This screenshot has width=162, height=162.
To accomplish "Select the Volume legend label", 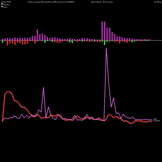I will click(6, 5).
